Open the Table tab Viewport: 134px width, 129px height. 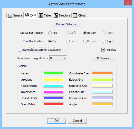tap(45, 15)
